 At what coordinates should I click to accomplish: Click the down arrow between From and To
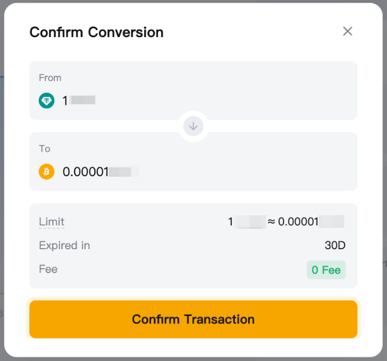pos(193,126)
